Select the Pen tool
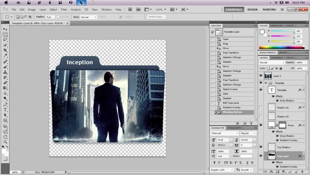Screen dimensions: 310x175 click(x=5, y=104)
